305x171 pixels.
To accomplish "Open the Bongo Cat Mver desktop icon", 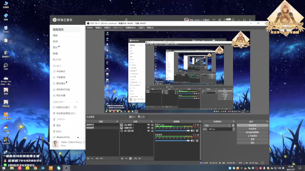I will point(6,80).
